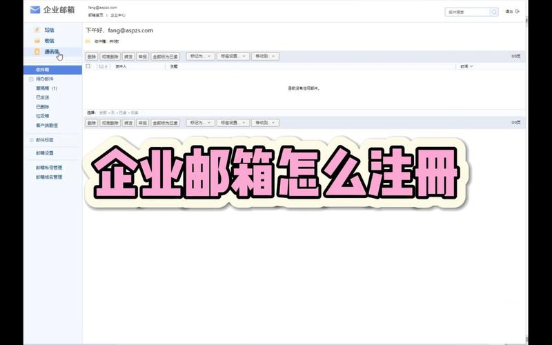Screen dimensions: 552x345
Task: Open the top 标记为 dropdown
Action: point(199,56)
